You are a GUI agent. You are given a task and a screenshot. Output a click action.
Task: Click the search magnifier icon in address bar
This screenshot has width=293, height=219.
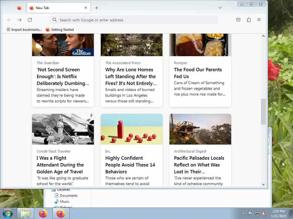(x=55, y=20)
